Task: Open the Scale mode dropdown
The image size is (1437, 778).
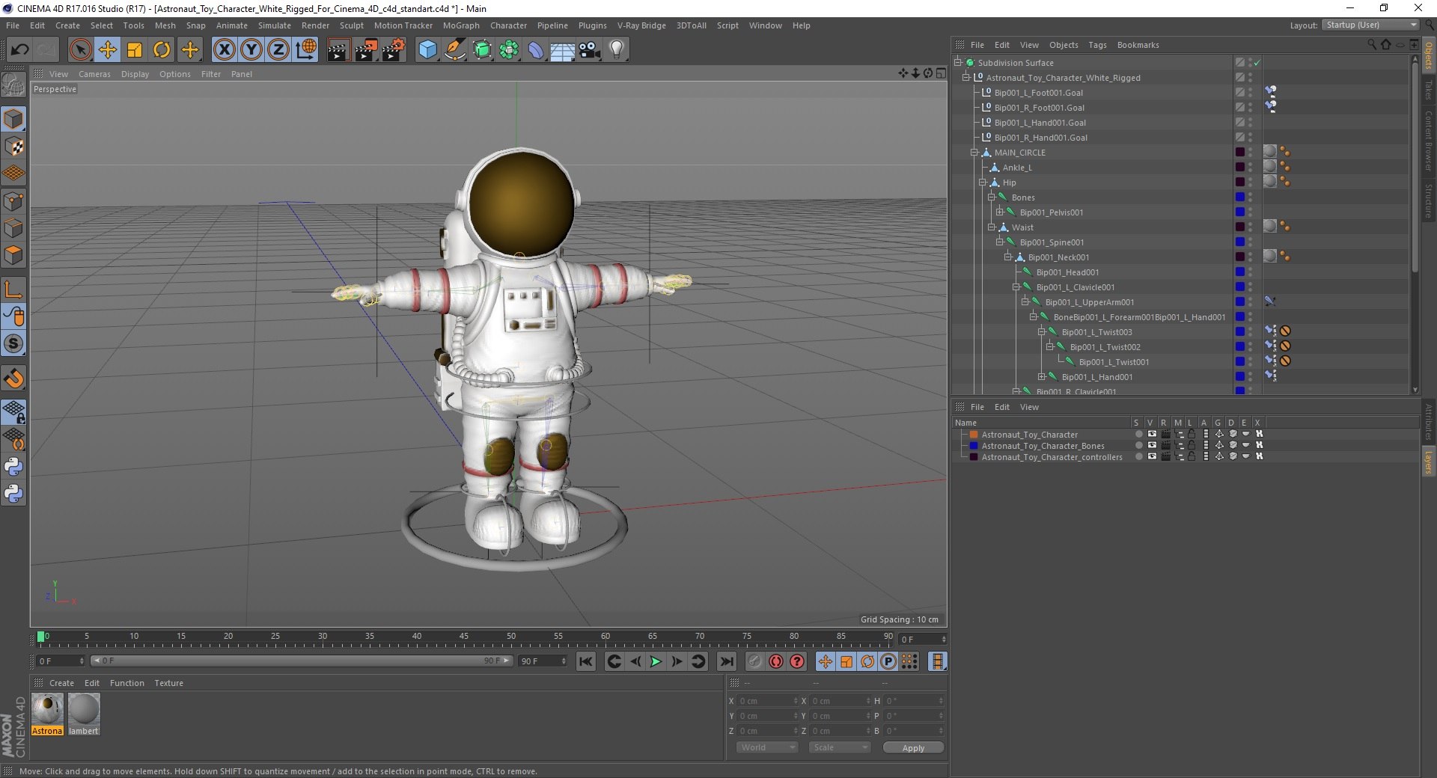Action: click(839, 747)
